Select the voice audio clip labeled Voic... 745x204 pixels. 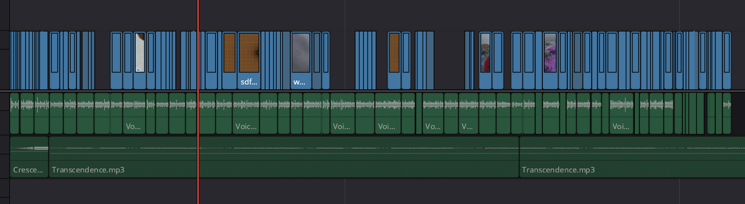[246, 120]
